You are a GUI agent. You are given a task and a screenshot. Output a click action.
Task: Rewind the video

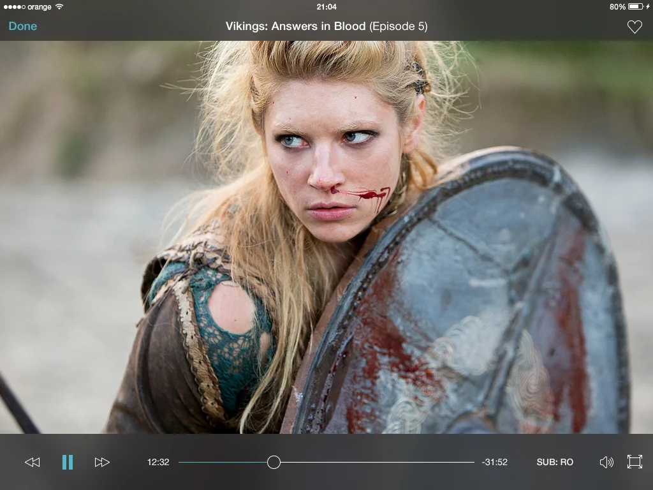pos(33,462)
